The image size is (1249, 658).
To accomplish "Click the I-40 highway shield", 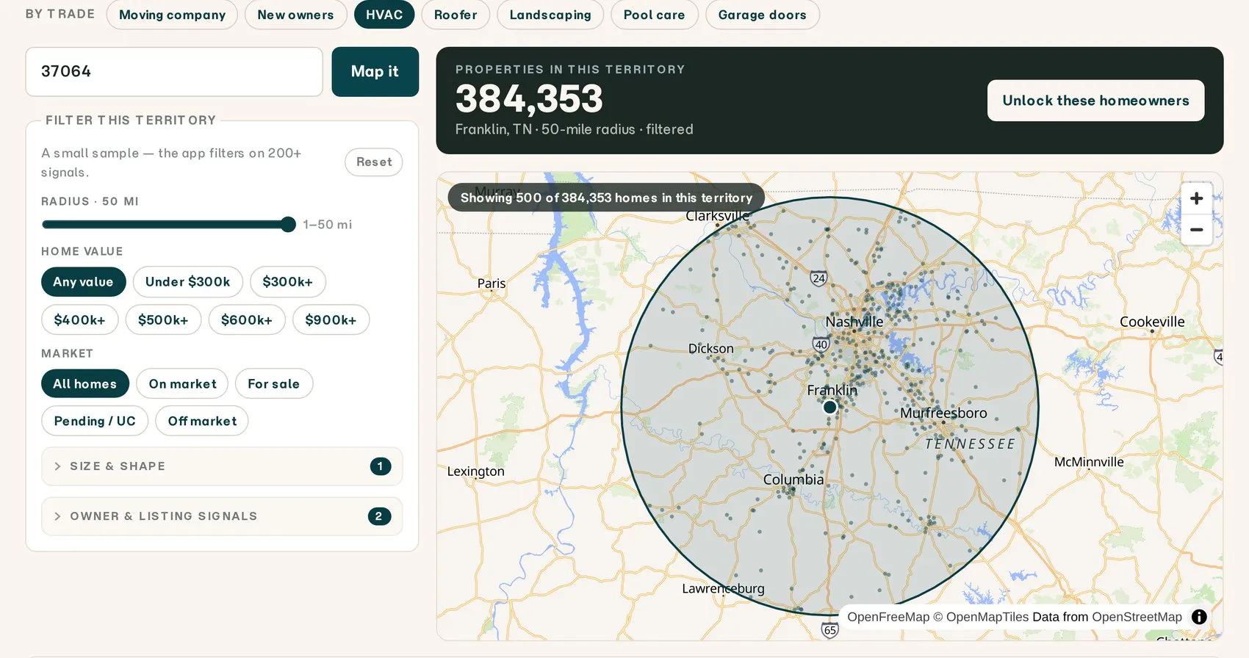I will 821,344.
